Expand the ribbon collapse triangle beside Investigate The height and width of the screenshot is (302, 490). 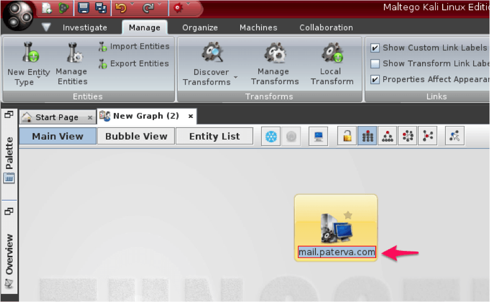[46, 27]
